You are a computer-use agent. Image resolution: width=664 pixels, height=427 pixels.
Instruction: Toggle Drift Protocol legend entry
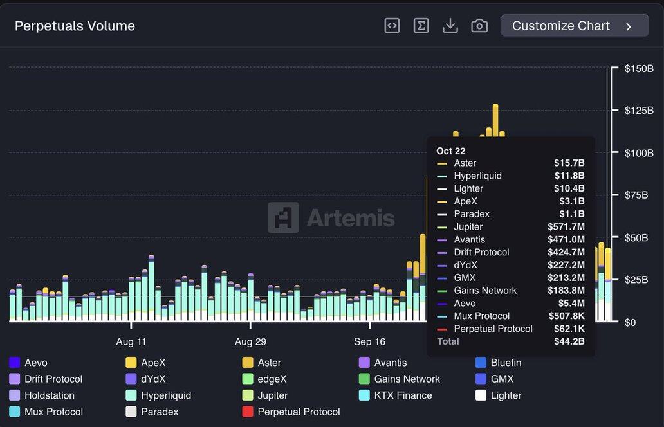[x=53, y=379]
